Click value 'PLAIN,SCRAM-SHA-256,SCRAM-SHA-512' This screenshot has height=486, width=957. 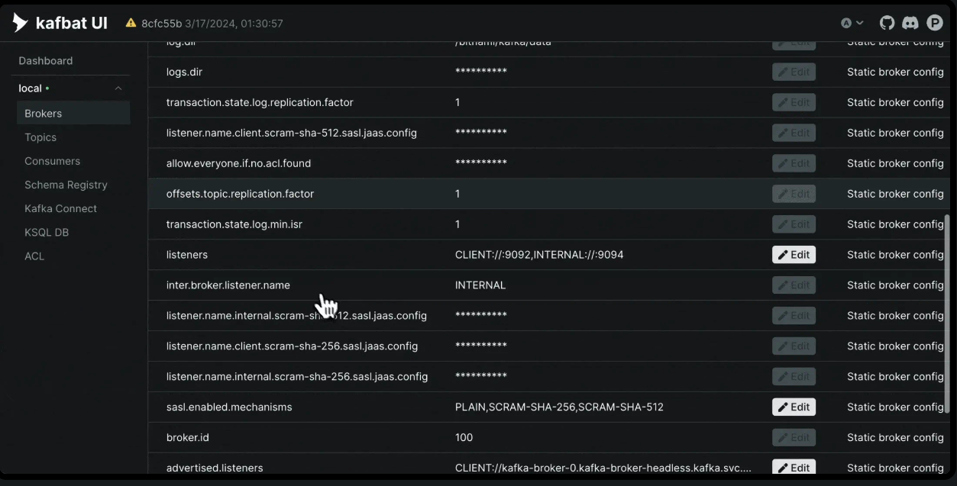point(559,407)
